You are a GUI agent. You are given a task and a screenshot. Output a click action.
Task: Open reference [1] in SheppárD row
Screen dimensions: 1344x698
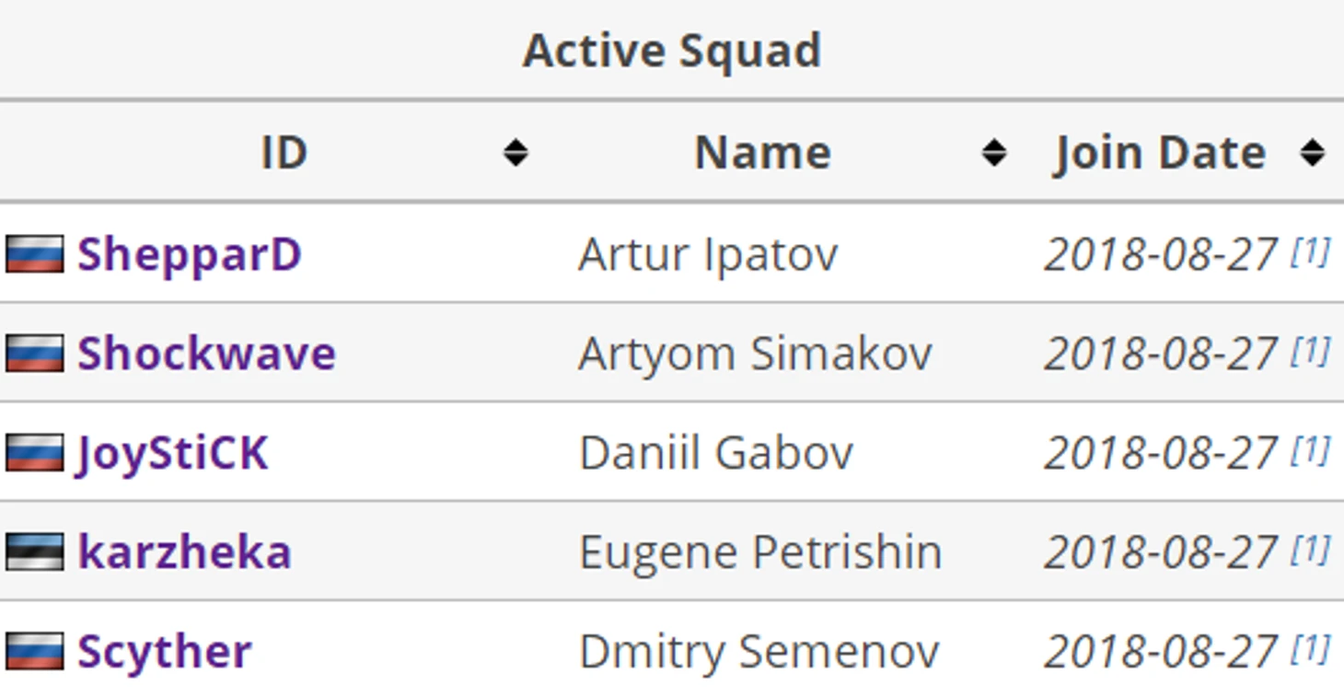tap(1310, 251)
